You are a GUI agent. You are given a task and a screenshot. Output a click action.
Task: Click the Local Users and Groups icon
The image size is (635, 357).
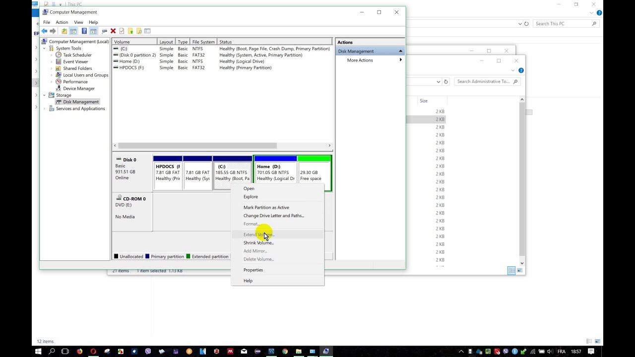tap(59, 75)
